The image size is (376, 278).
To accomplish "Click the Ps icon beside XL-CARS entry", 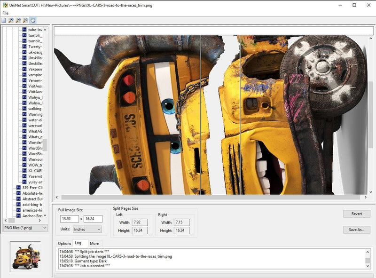I will (x=24, y=170).
